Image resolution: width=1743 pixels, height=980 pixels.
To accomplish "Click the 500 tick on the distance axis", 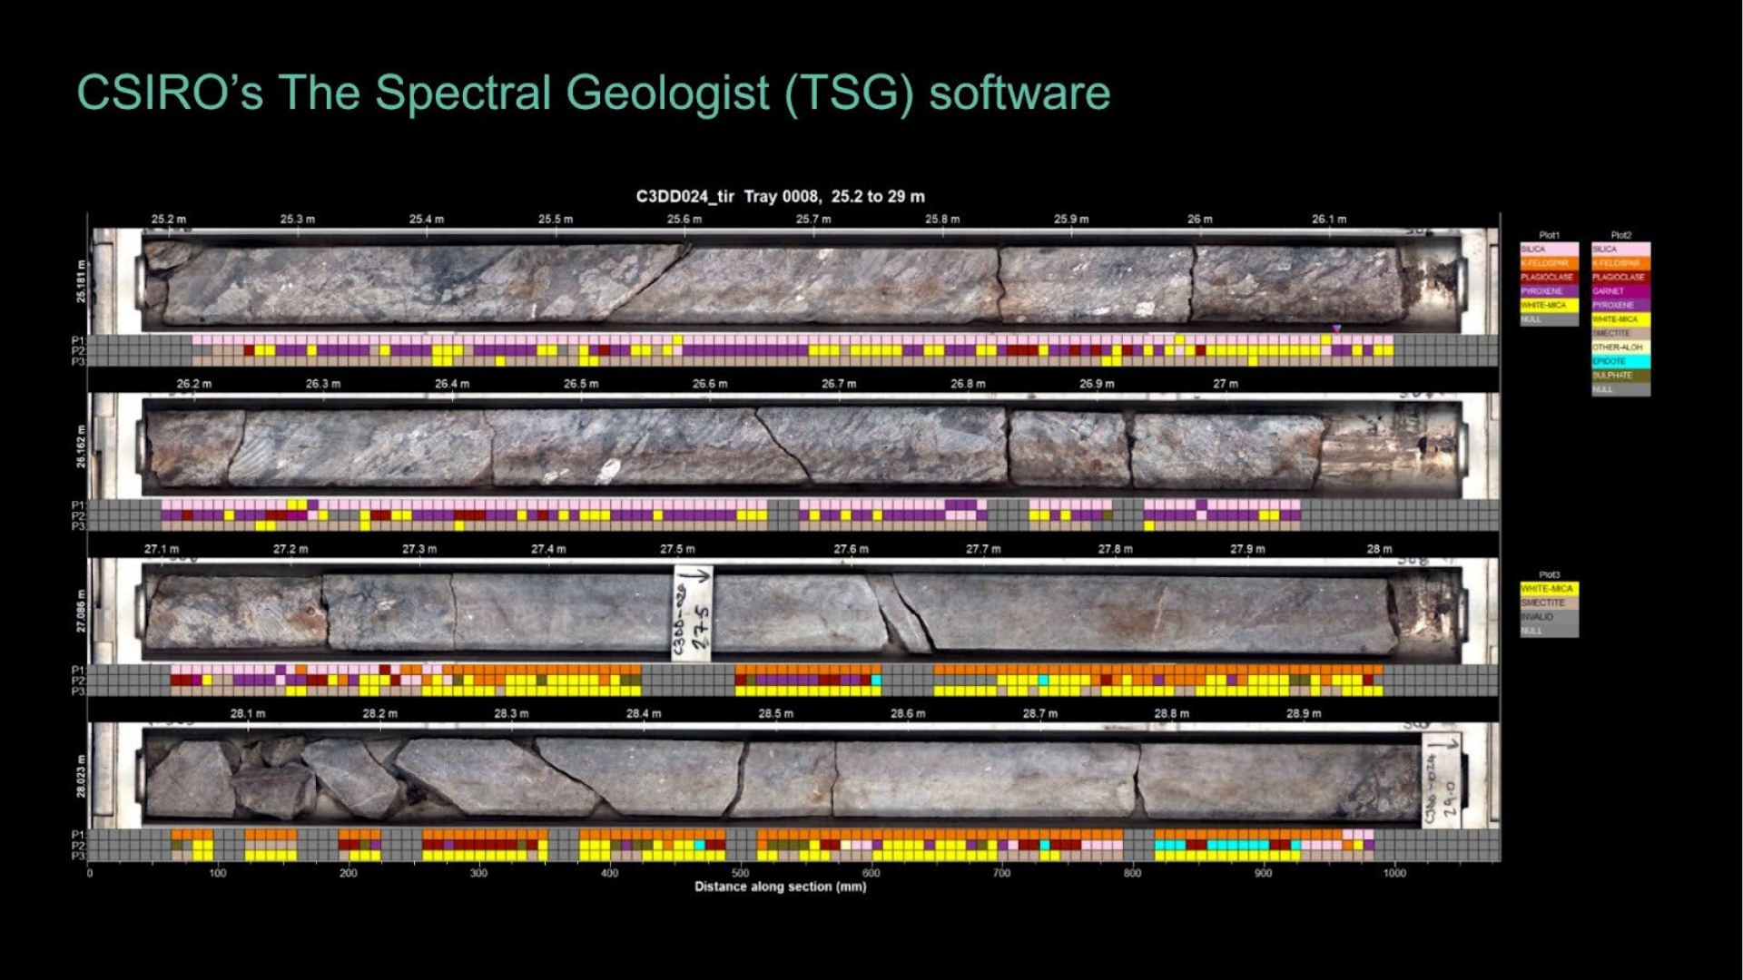I will click(740, 873).
